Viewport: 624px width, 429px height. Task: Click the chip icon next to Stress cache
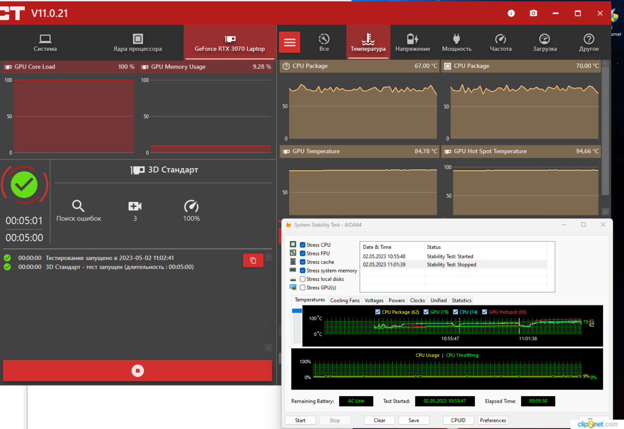(293, 262)
